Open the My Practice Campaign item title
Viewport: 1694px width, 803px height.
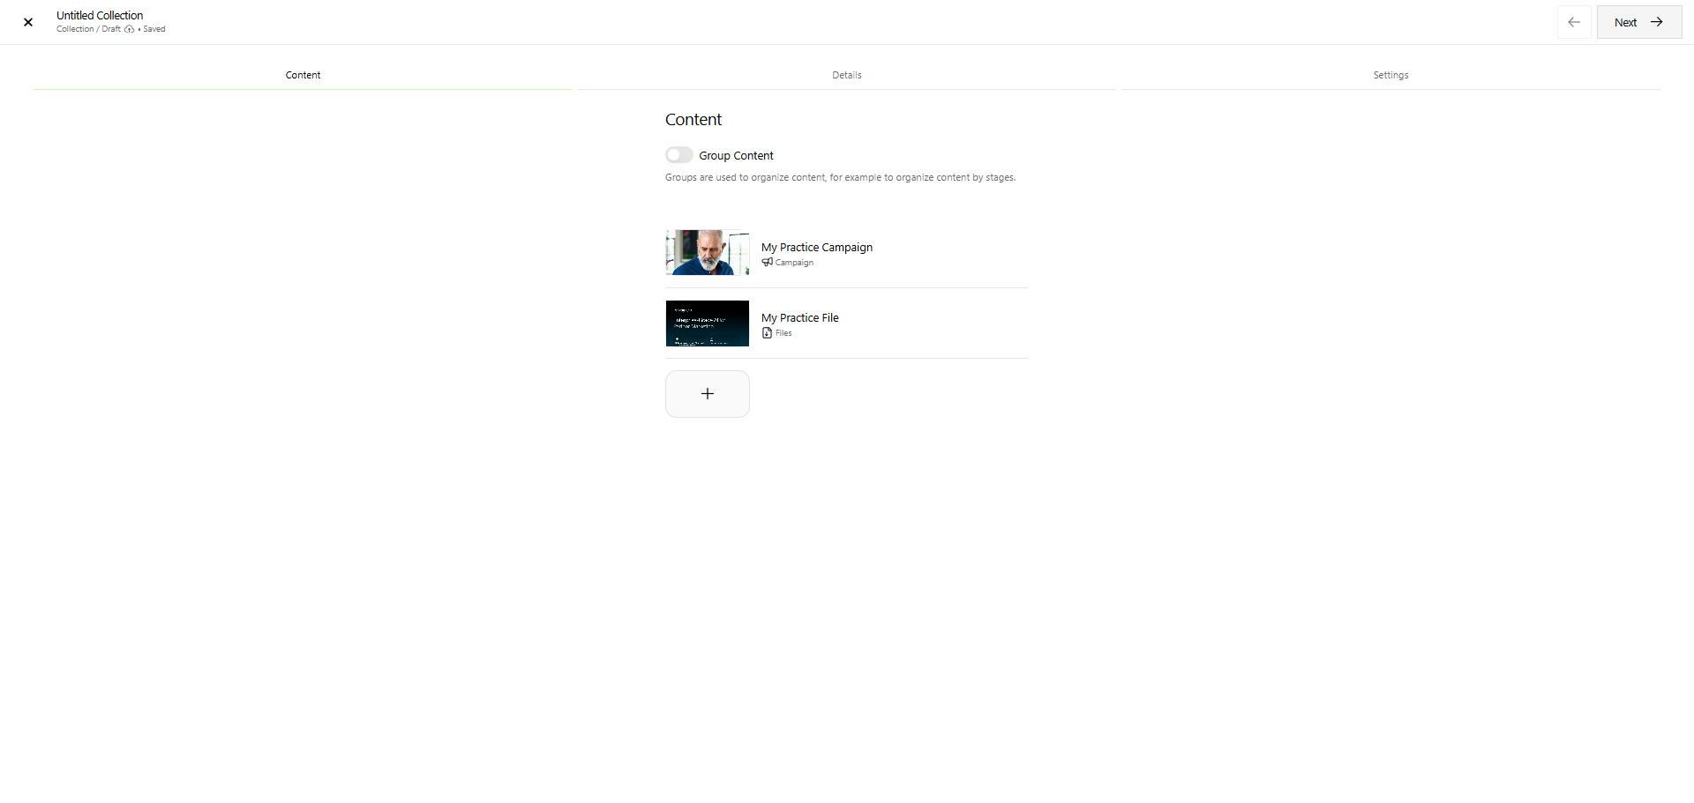[817, 247]
